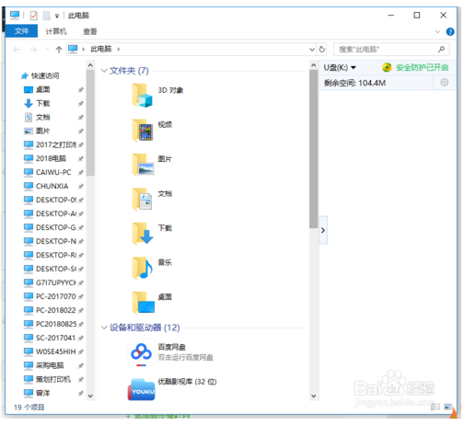Click the forward navigation arrow

click(x=33, y=49)
